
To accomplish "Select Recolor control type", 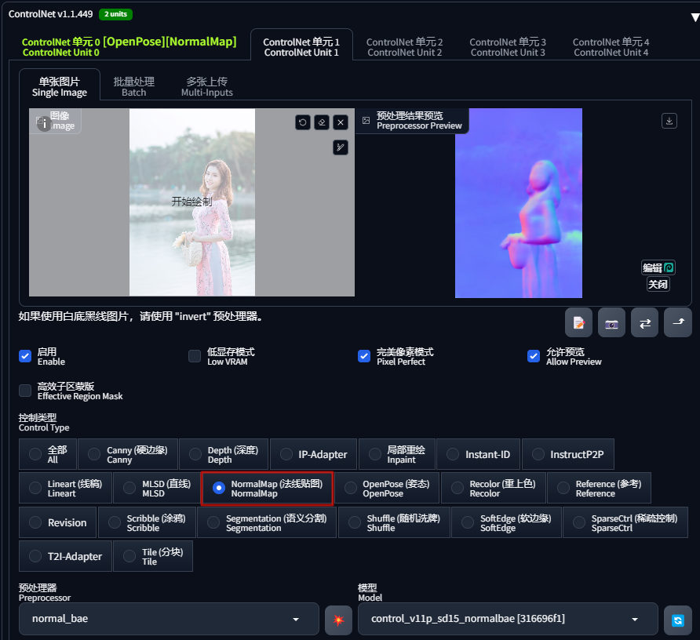I will click(494, 489).
